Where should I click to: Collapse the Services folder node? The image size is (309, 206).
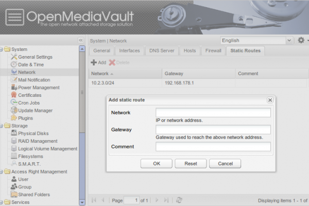[x=1, y=202]
